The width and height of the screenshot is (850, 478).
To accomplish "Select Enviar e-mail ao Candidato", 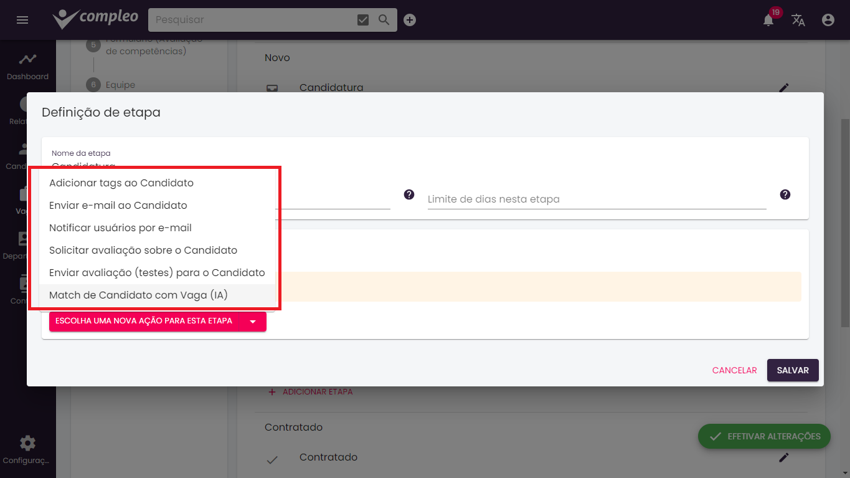I will 157,206.
